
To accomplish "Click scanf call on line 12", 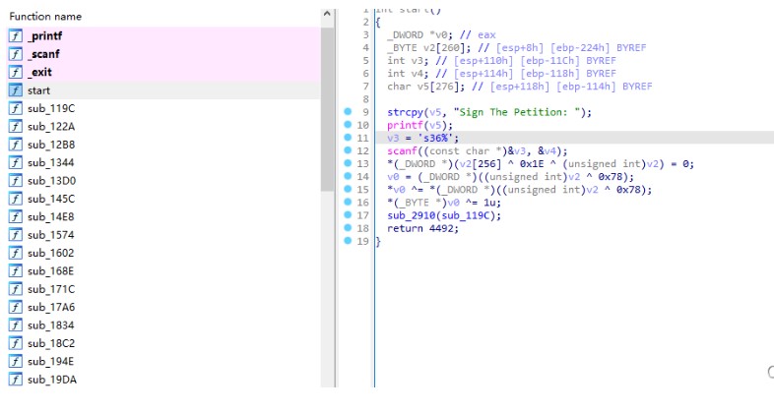I will pos(402,150).
